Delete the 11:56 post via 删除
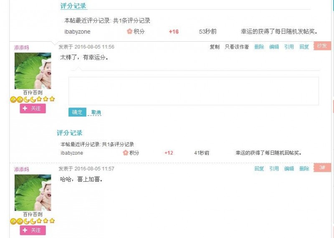The height and width of the screenshot is (238, 334). (x=259, y=47)
